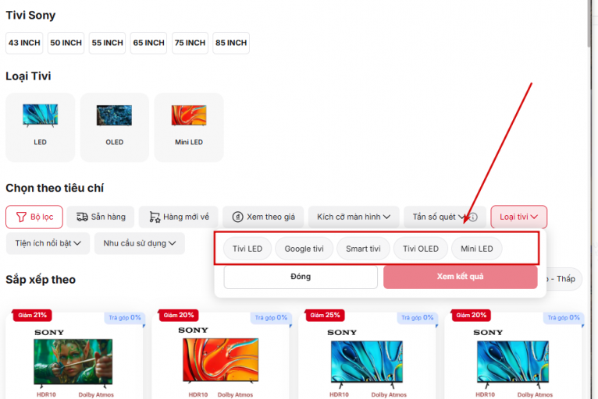
Task: Click the cart icon on Hàng mới về
Action: point(155,217)
